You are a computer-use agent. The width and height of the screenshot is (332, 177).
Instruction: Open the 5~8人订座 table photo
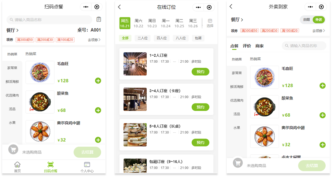[x=135, y=135]
